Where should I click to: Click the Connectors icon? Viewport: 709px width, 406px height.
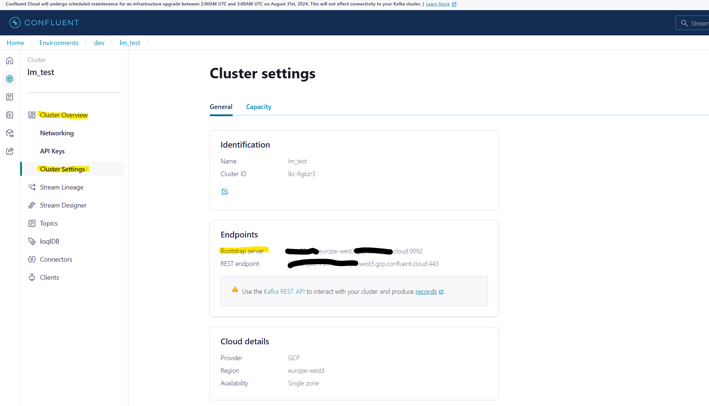(x=32, y=259)
